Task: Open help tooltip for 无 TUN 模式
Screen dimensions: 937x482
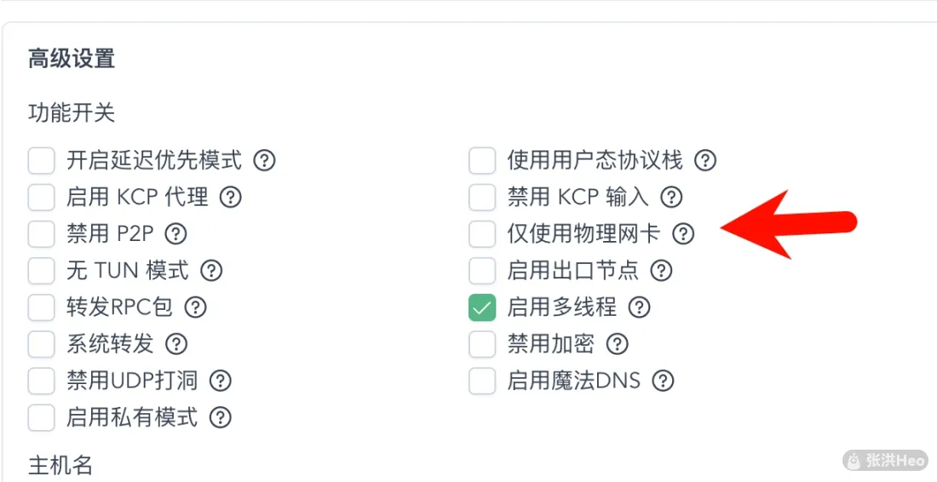Action: pyautogui.click(x=211, y=271)
